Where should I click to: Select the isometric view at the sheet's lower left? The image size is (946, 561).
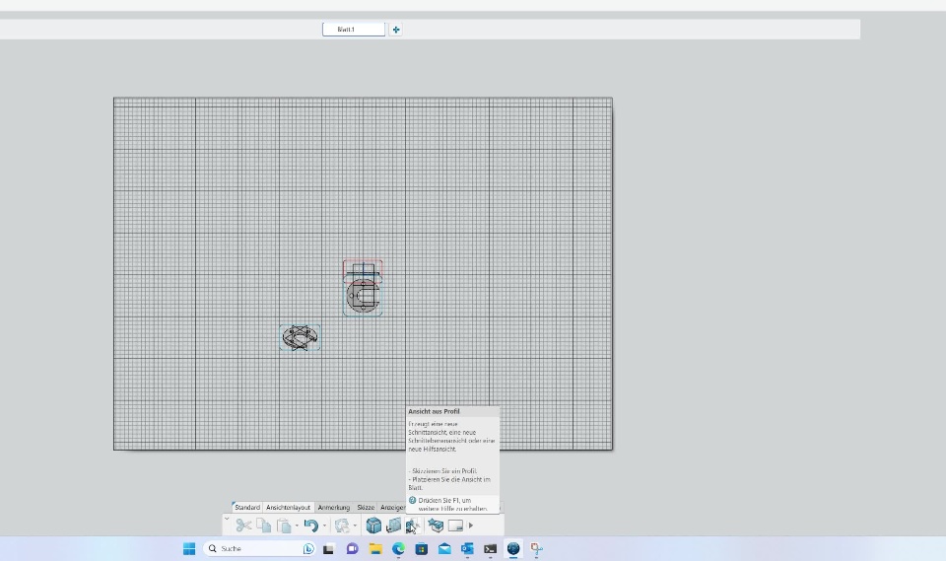click(300, 337)
